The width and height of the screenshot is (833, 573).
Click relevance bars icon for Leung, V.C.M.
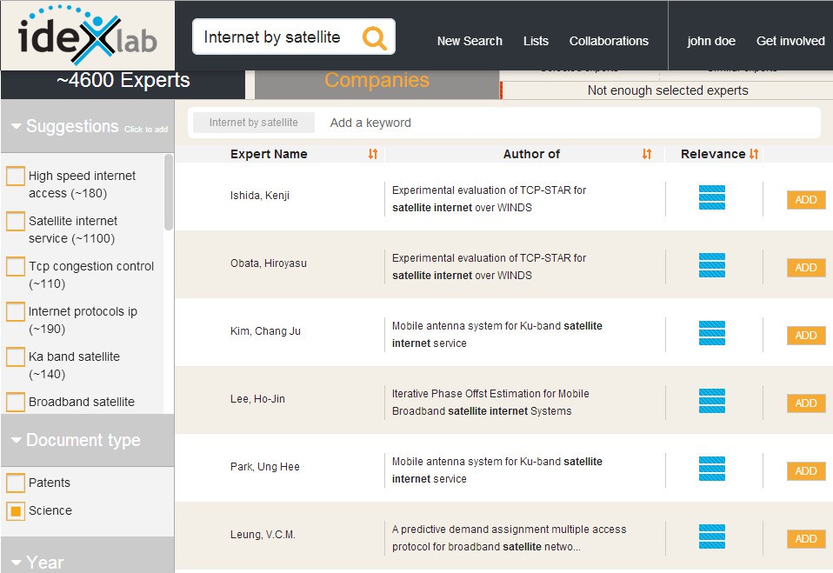coord(712,536)
